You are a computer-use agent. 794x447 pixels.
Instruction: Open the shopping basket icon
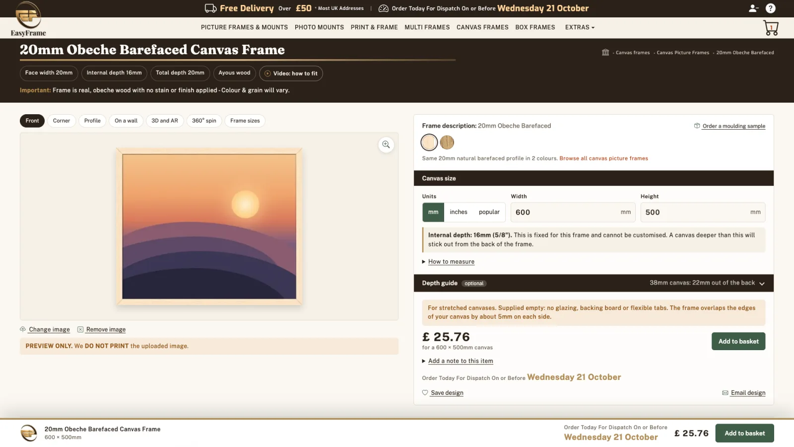771,28
